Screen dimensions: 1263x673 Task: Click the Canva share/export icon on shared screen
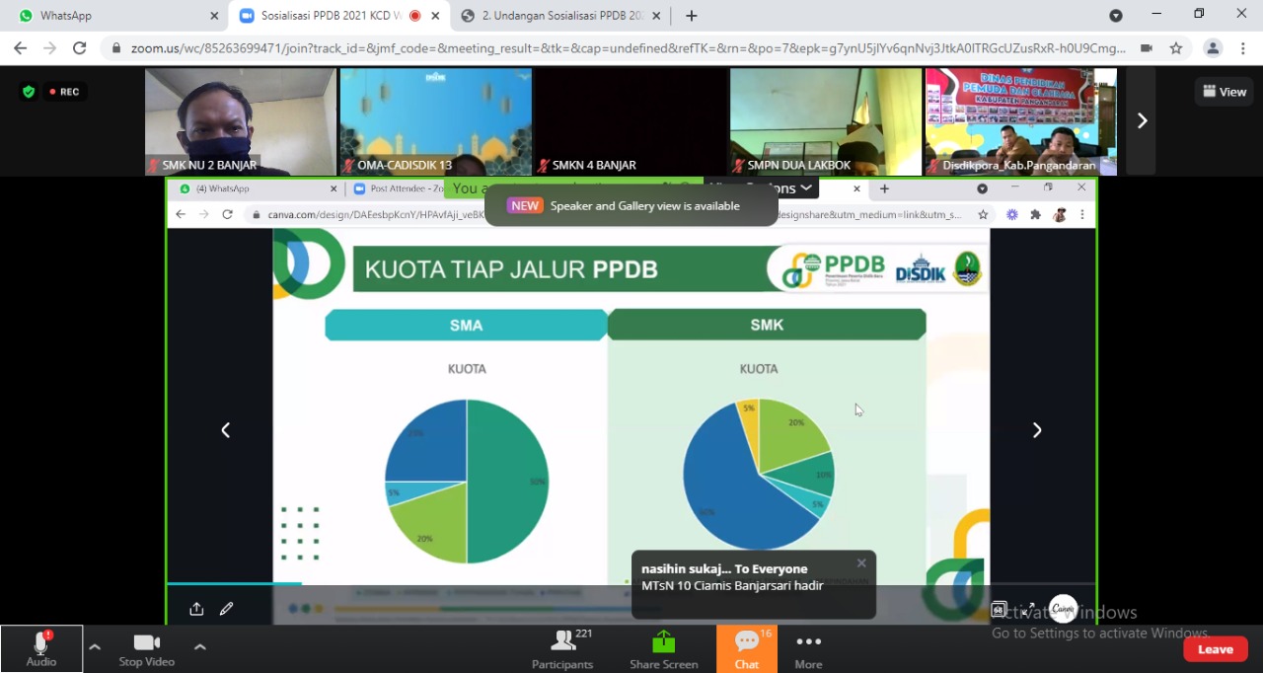196,609
